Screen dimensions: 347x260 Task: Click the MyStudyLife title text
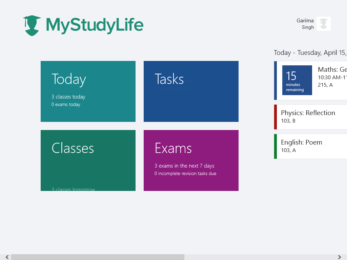[x=95, y=25]
